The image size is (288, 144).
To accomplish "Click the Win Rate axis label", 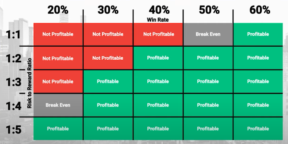I will (x=158, y=20).
